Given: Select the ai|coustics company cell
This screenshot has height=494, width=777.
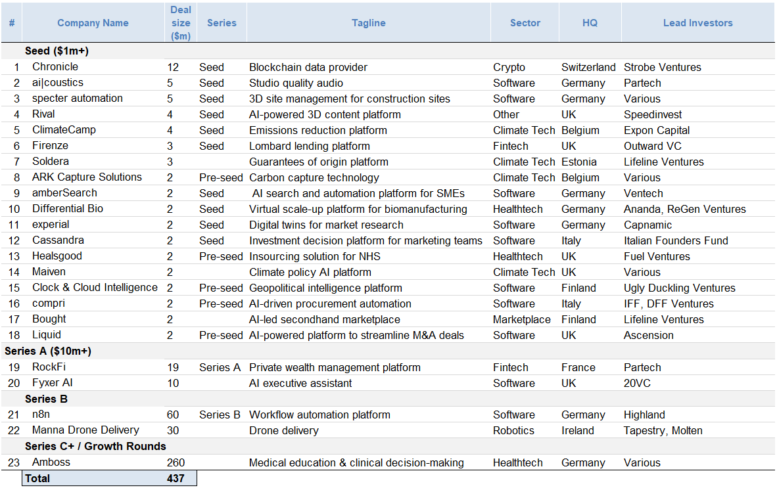Looking at the screenshot, I should [x=57, y=83].
